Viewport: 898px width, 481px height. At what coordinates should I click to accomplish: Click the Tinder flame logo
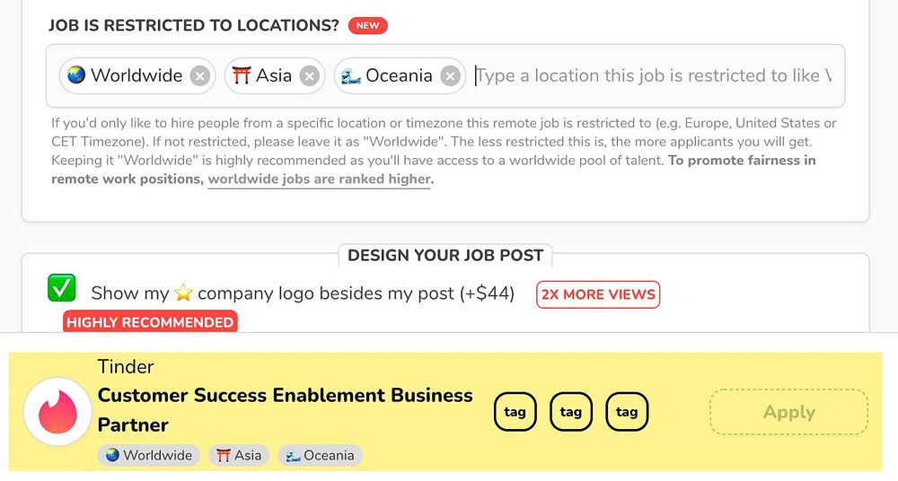[57, 412]
